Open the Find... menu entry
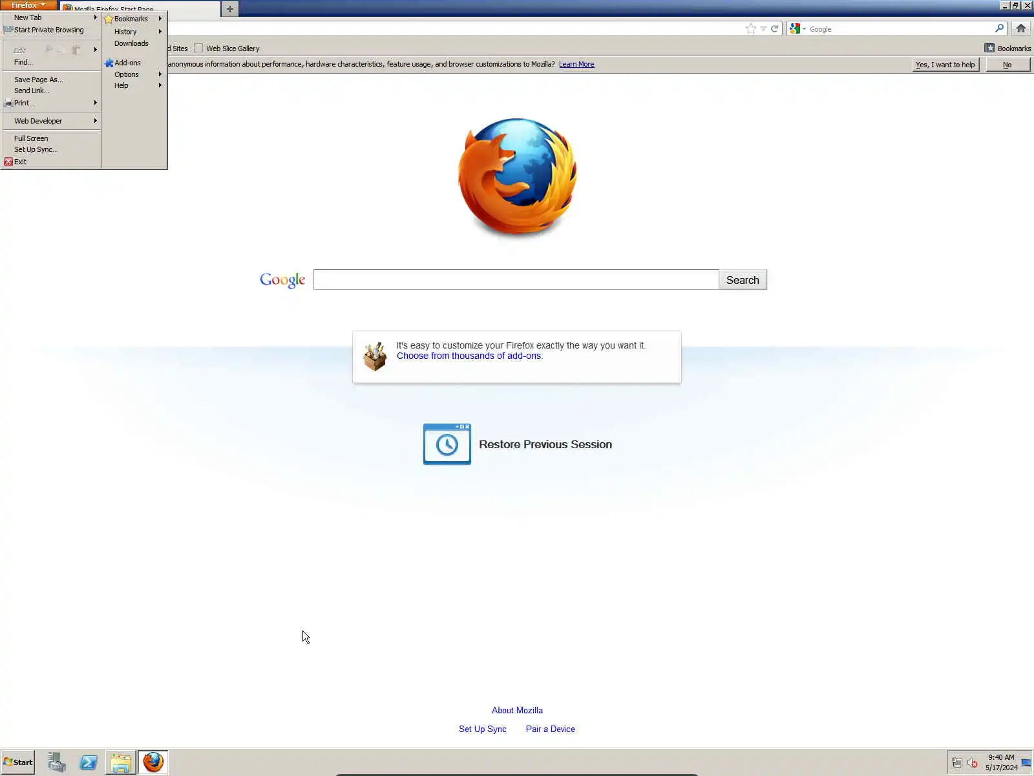The image size is (1034, 776). pos(50,62)
